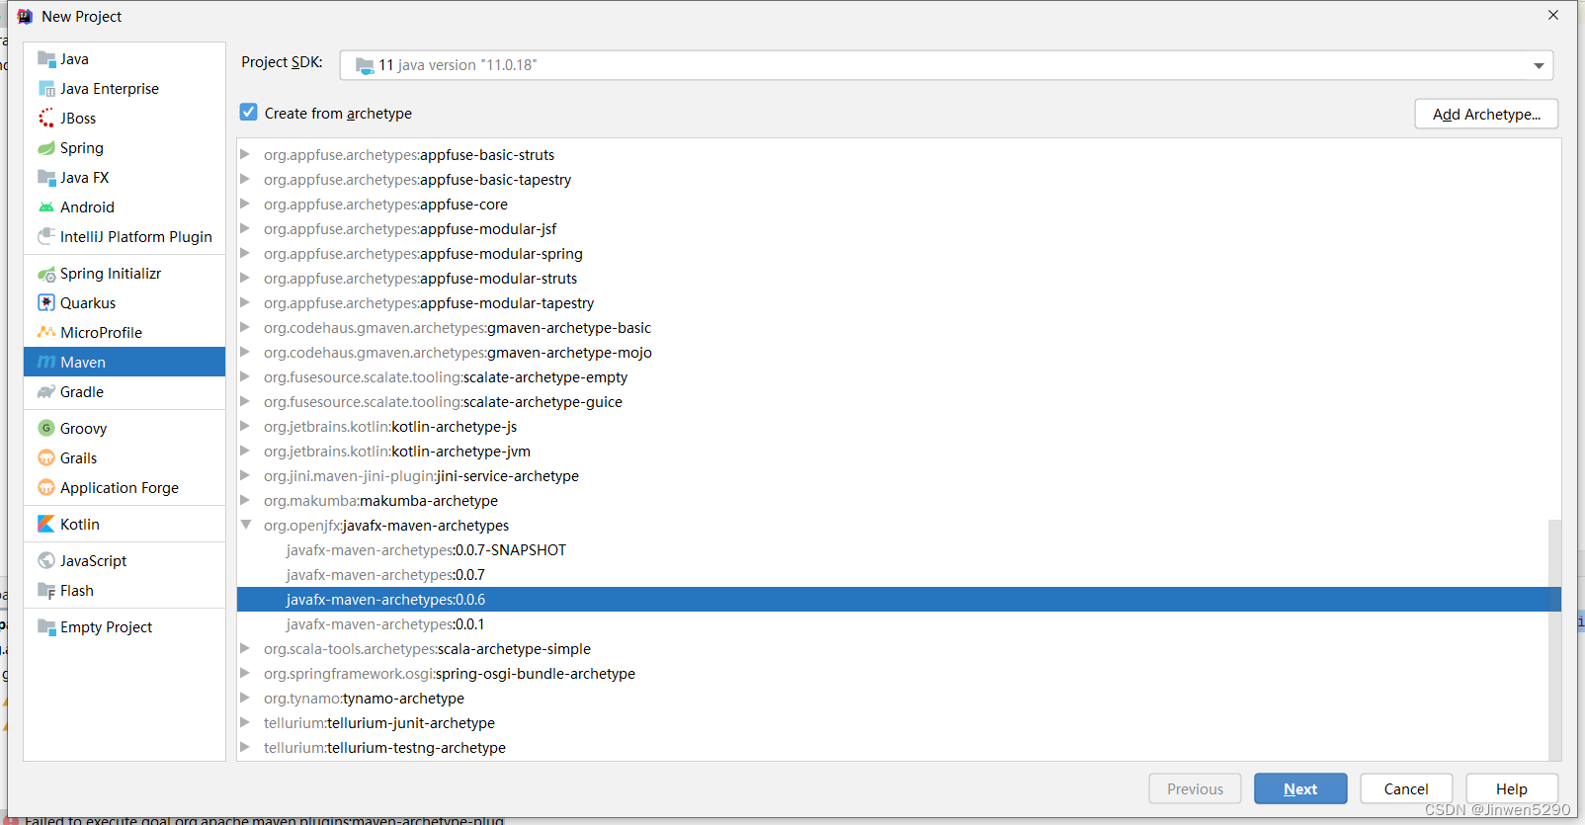Click the IntelliJ logo in title bar

[x=25, y=16]
